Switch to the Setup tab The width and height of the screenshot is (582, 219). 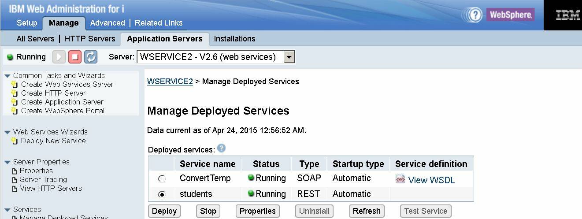coord(27,23)
